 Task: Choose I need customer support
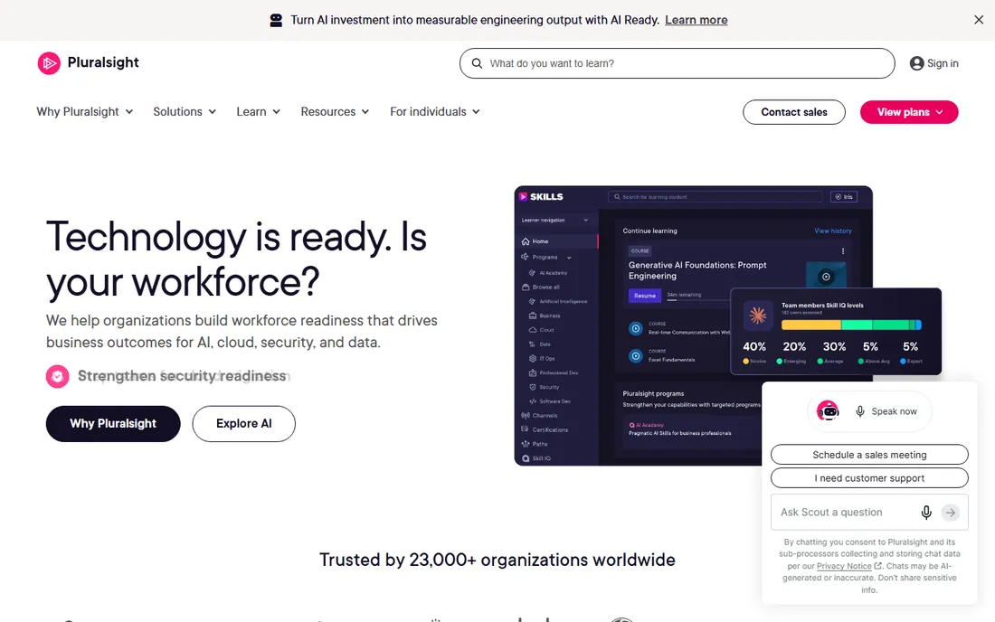(x=869, y=478)
